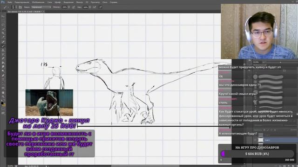Screen dimensions: 298x167
Task: Select the Paint Bucket tool
Action: pos(3,63)
